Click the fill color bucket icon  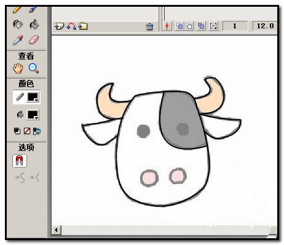pos(20,114)
